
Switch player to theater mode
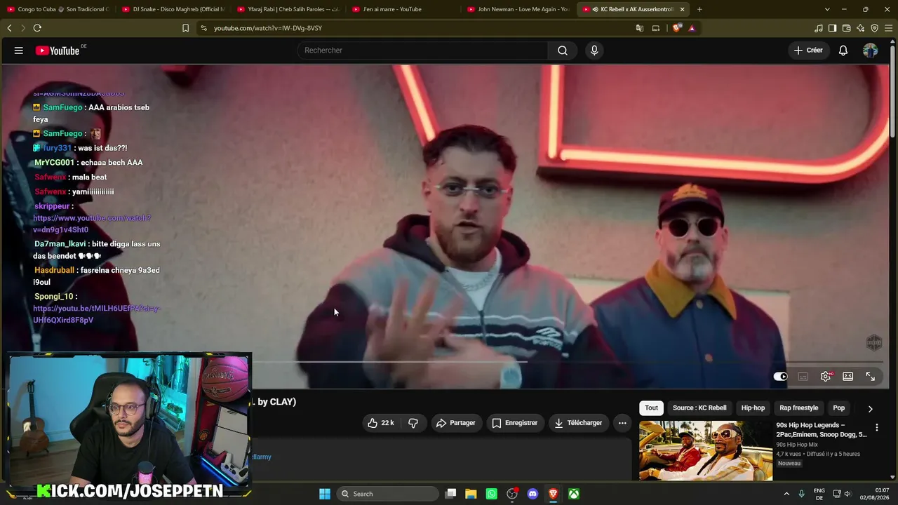click(x=847, y=377)
